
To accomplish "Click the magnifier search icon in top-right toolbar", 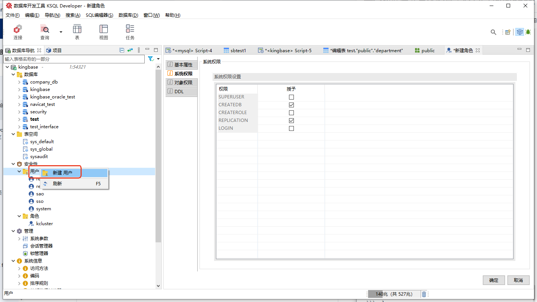I will tap(493, 32).
